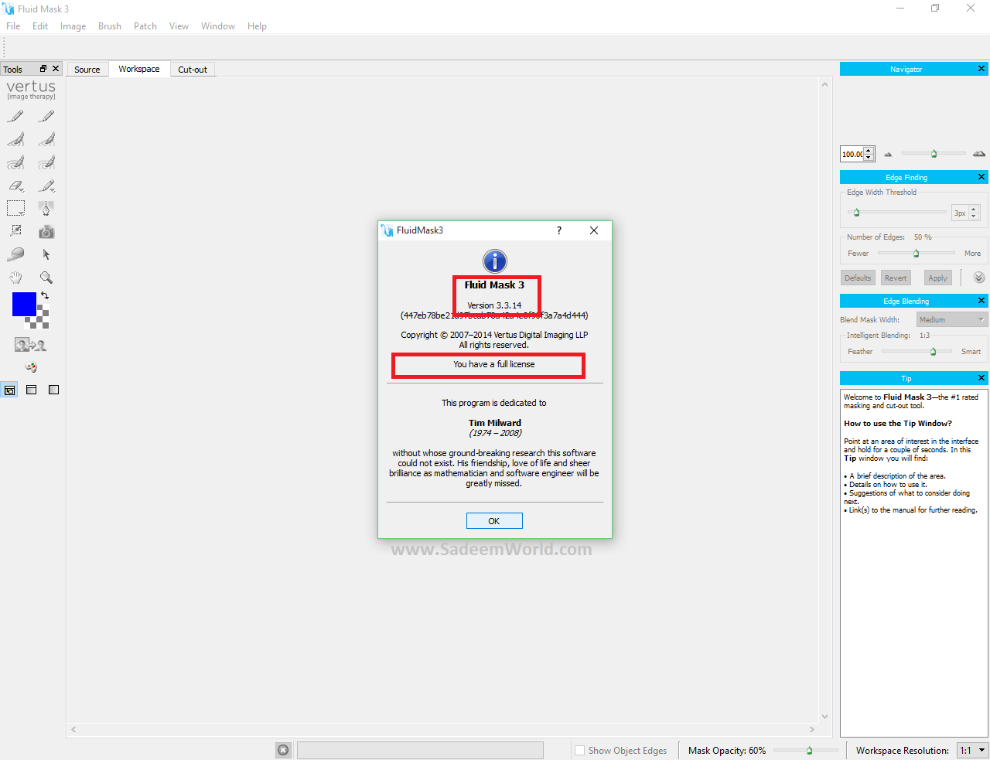Close the Tip panel

point(981,378)
